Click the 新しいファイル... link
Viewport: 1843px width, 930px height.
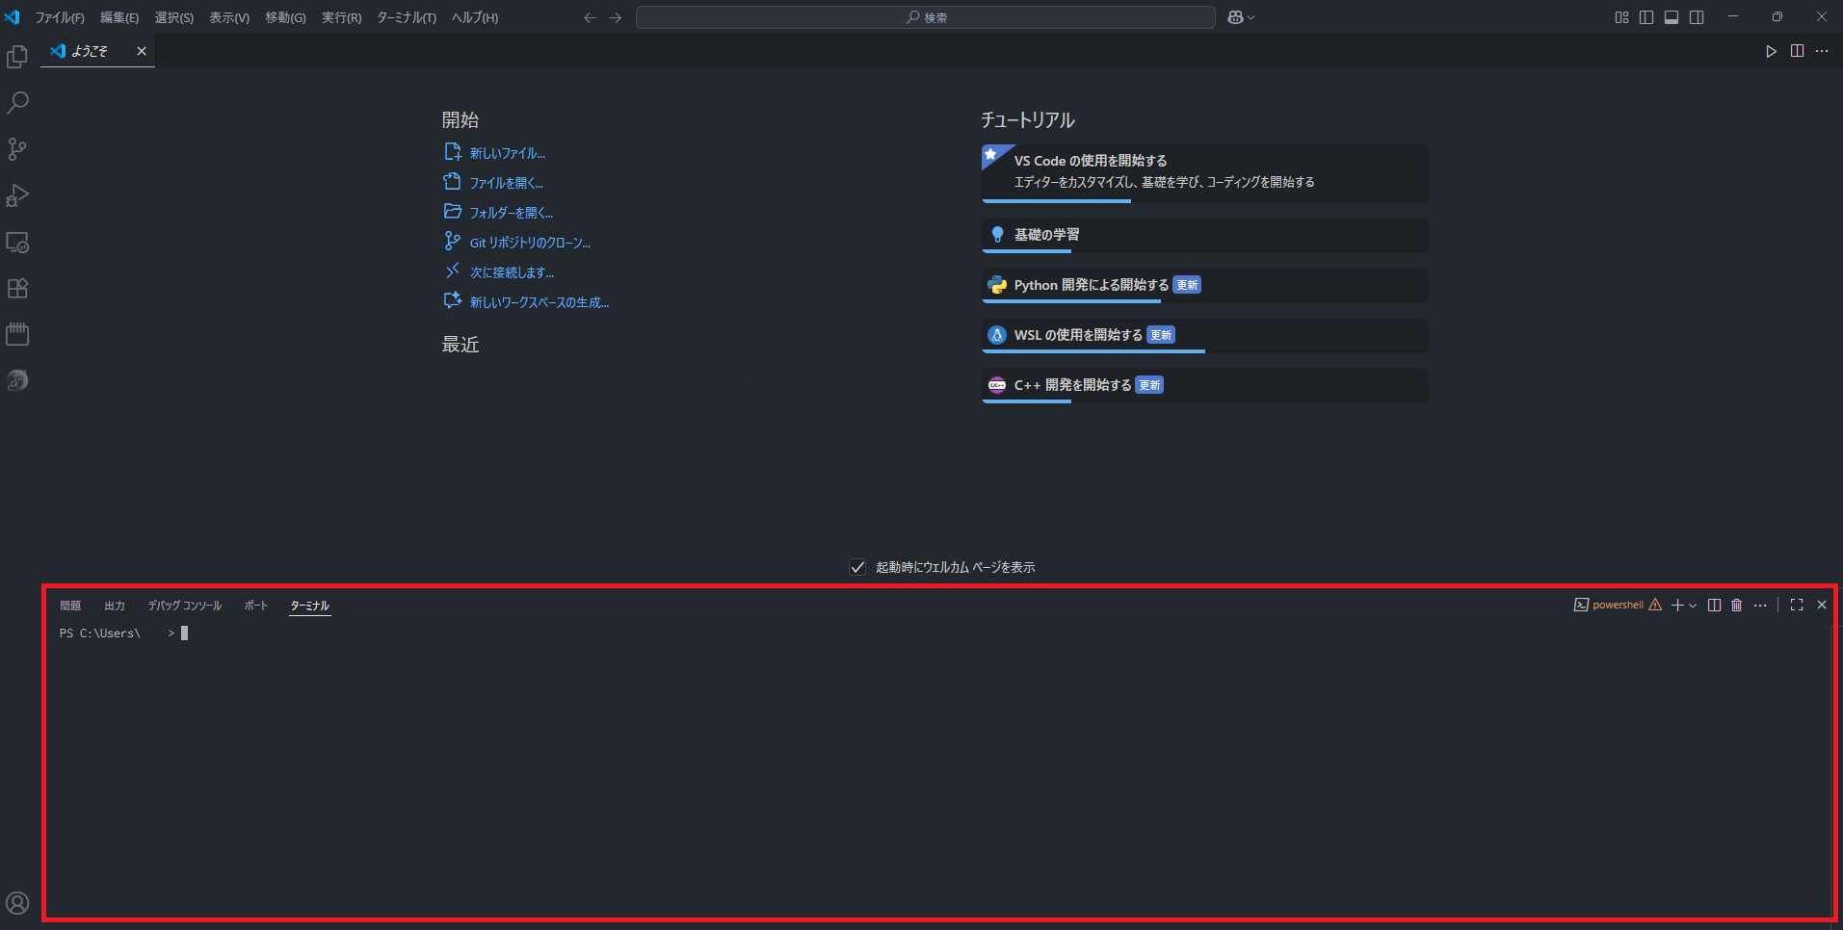[508, 153]
